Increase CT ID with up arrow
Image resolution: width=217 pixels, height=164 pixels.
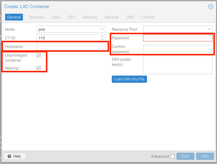click(x=102, y=36)
